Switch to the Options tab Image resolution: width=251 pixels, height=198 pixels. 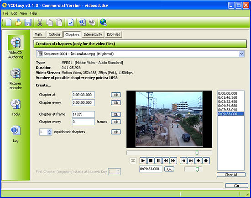pos(54,34)
